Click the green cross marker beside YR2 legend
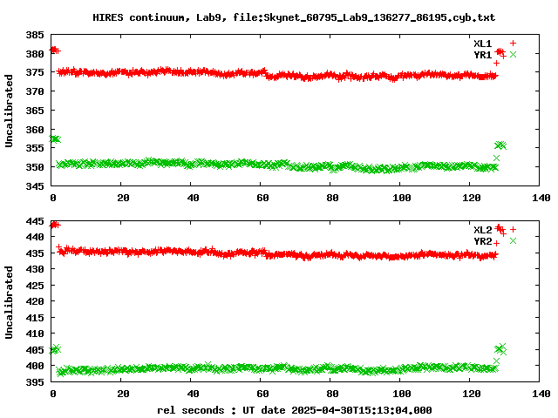 (x=513, y=240)
